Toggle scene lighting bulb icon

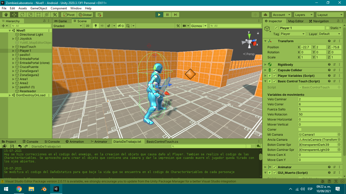pos(96,26)
